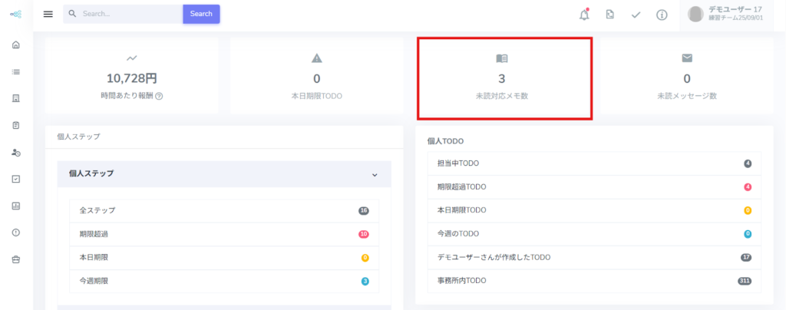Open the 未読メッセージ数 card

tap(686, 78)
